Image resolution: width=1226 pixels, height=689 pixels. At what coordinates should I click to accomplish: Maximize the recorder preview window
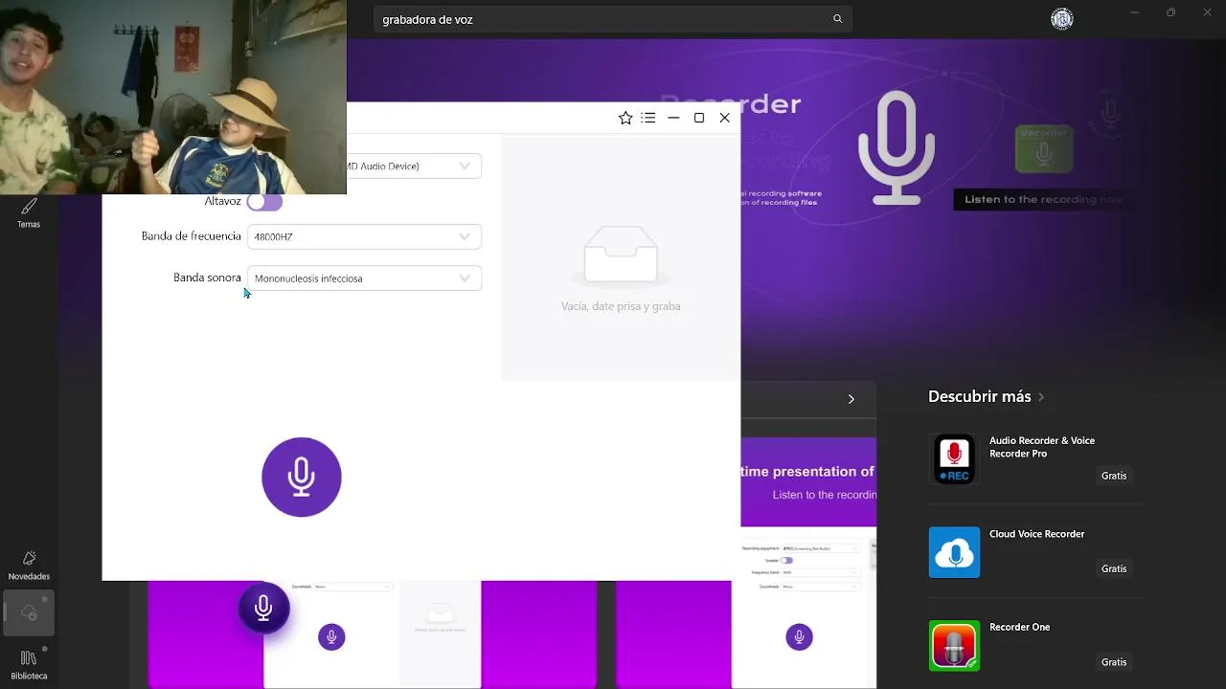(699, 118)
